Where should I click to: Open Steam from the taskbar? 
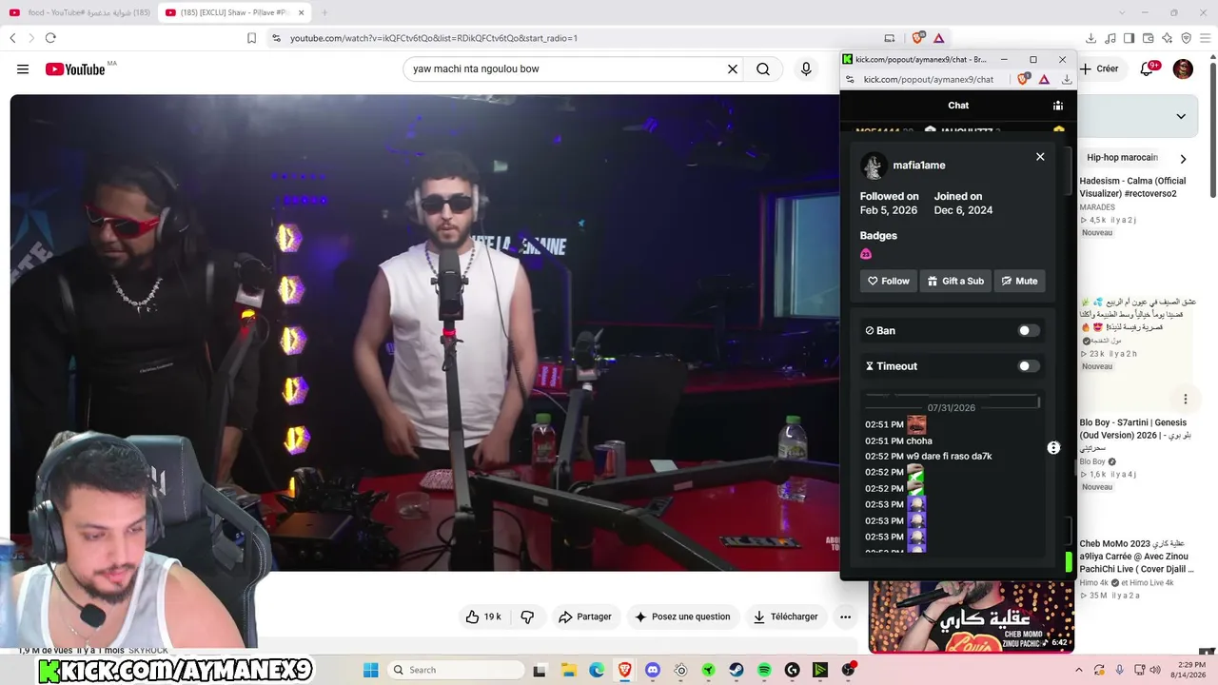point(737,670)
